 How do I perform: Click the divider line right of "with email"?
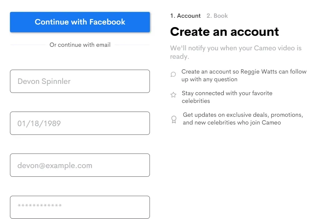(x=132, y=45)
